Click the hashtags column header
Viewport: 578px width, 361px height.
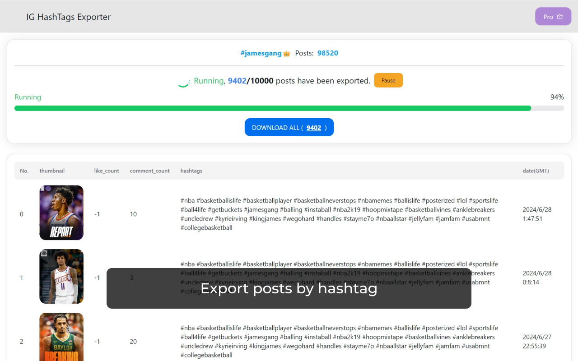[x=191, y=171]
